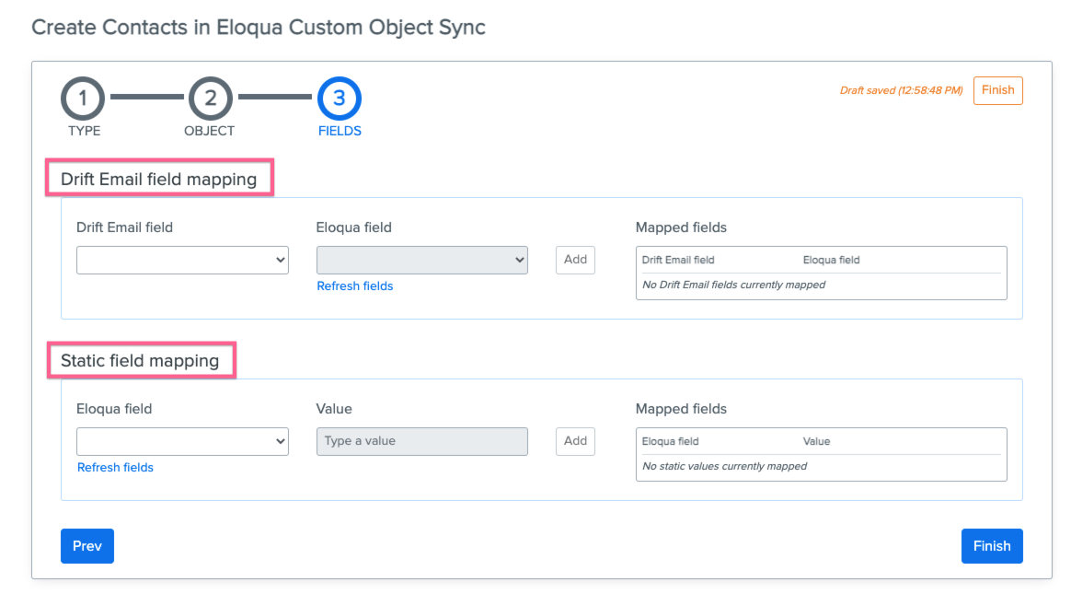Click the orange-outlined Finish button
1071x594 pixels.
998,90
